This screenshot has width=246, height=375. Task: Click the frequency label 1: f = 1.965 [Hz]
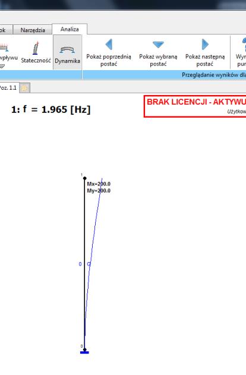pyautogui.click(x=51, y=109)
